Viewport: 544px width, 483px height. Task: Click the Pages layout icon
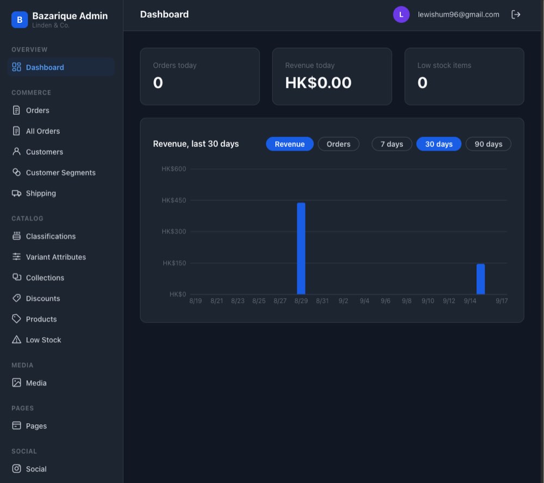16,425
